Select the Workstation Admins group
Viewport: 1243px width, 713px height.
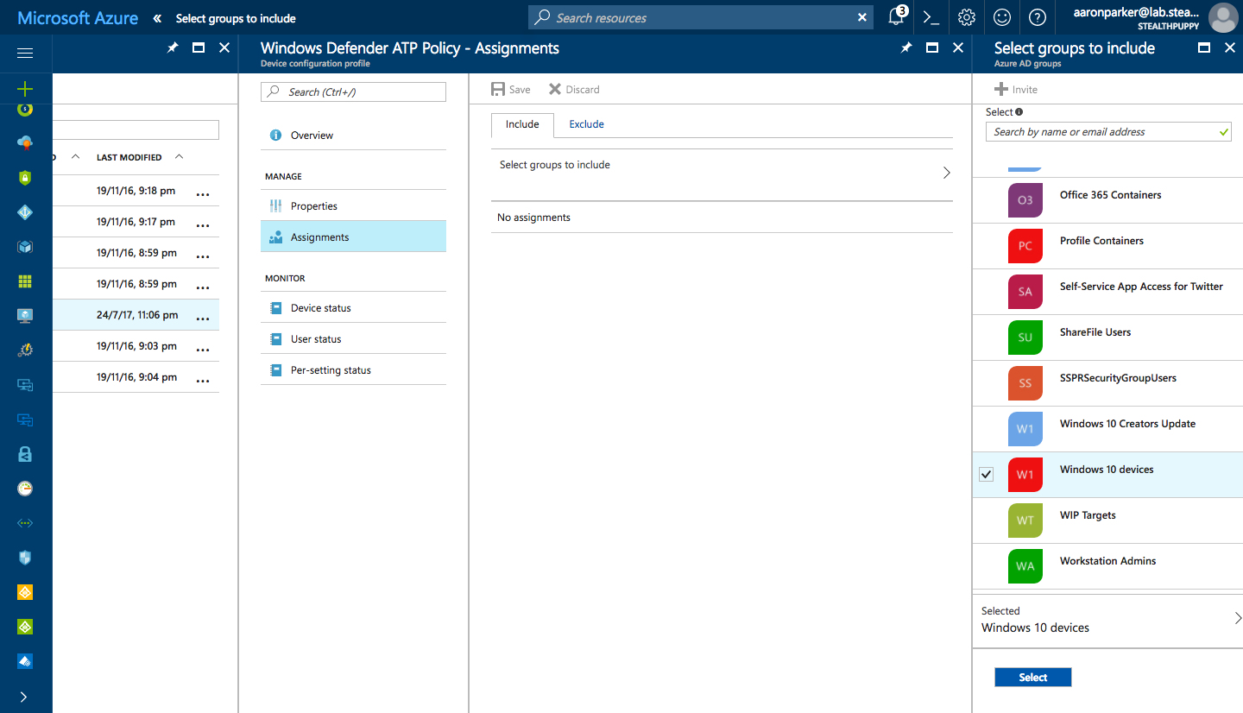point(1107,566)
